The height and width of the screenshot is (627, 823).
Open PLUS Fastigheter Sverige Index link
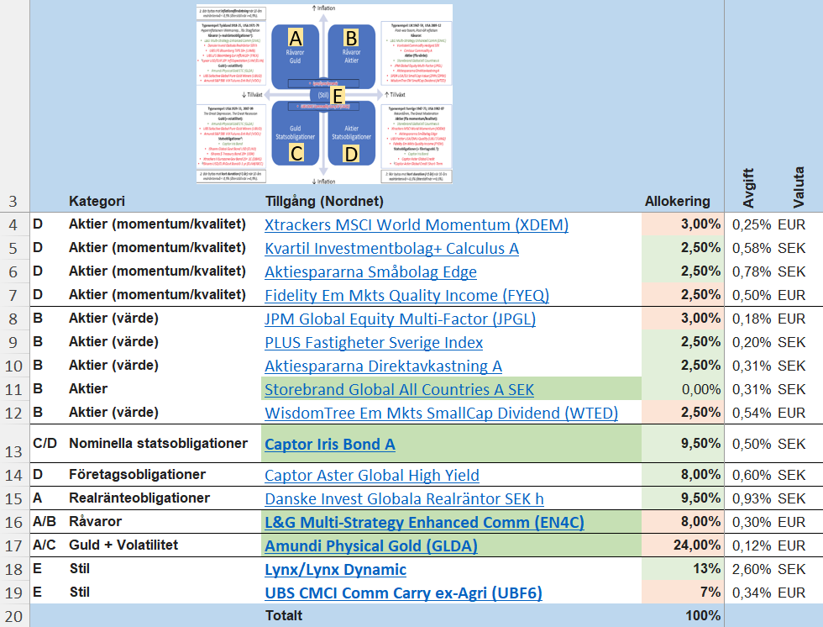374,343
